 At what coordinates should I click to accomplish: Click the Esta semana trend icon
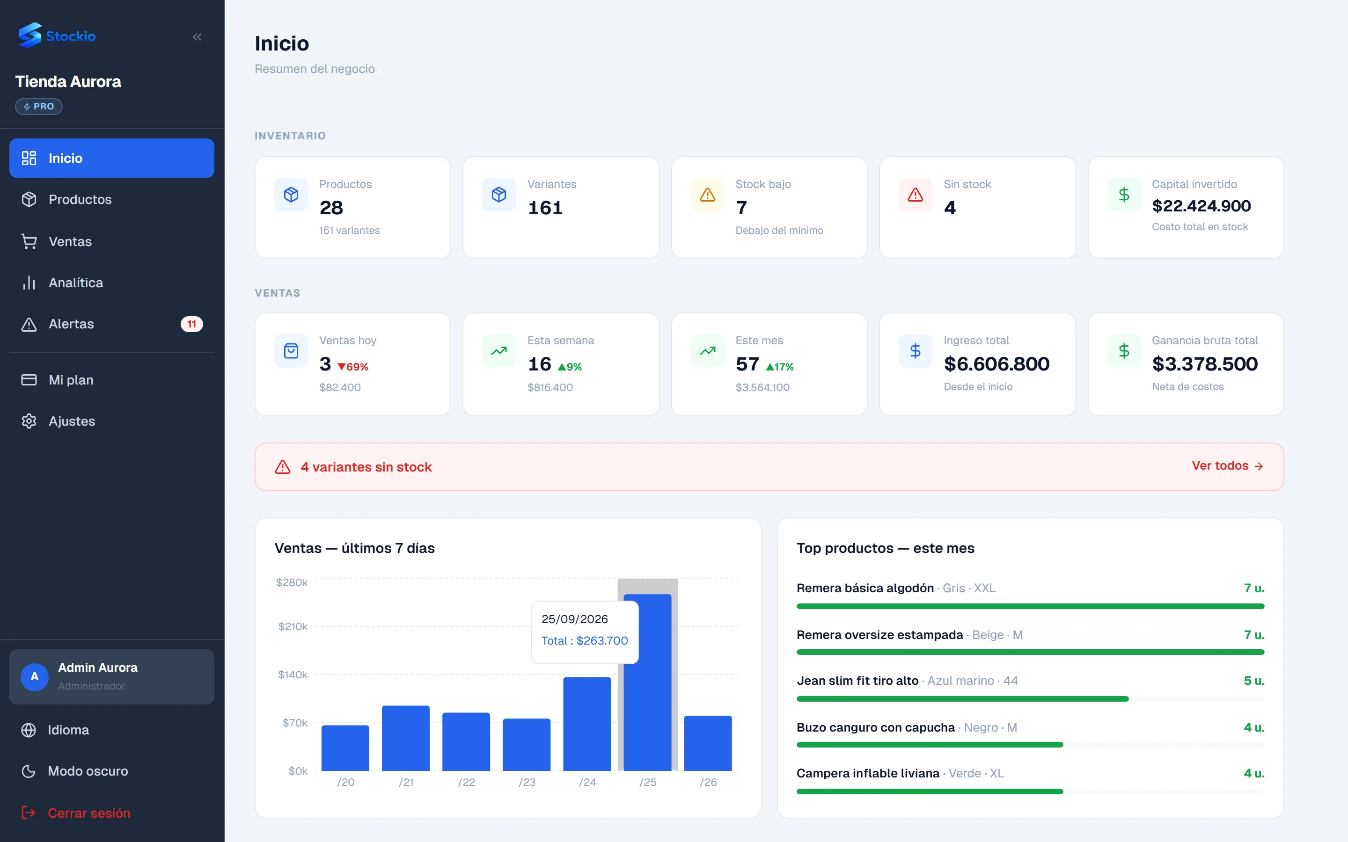499,351
